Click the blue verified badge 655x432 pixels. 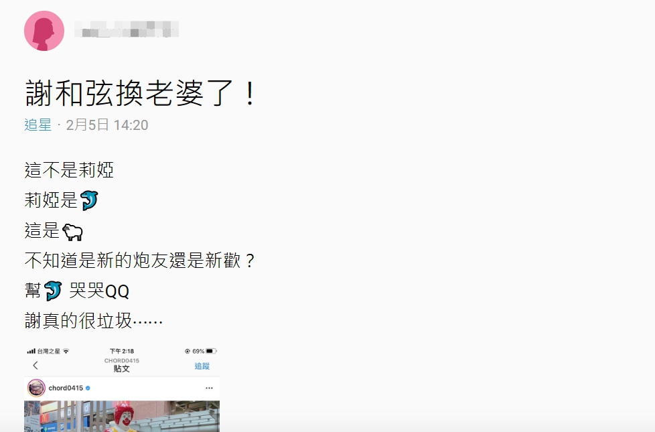(88, 388)
